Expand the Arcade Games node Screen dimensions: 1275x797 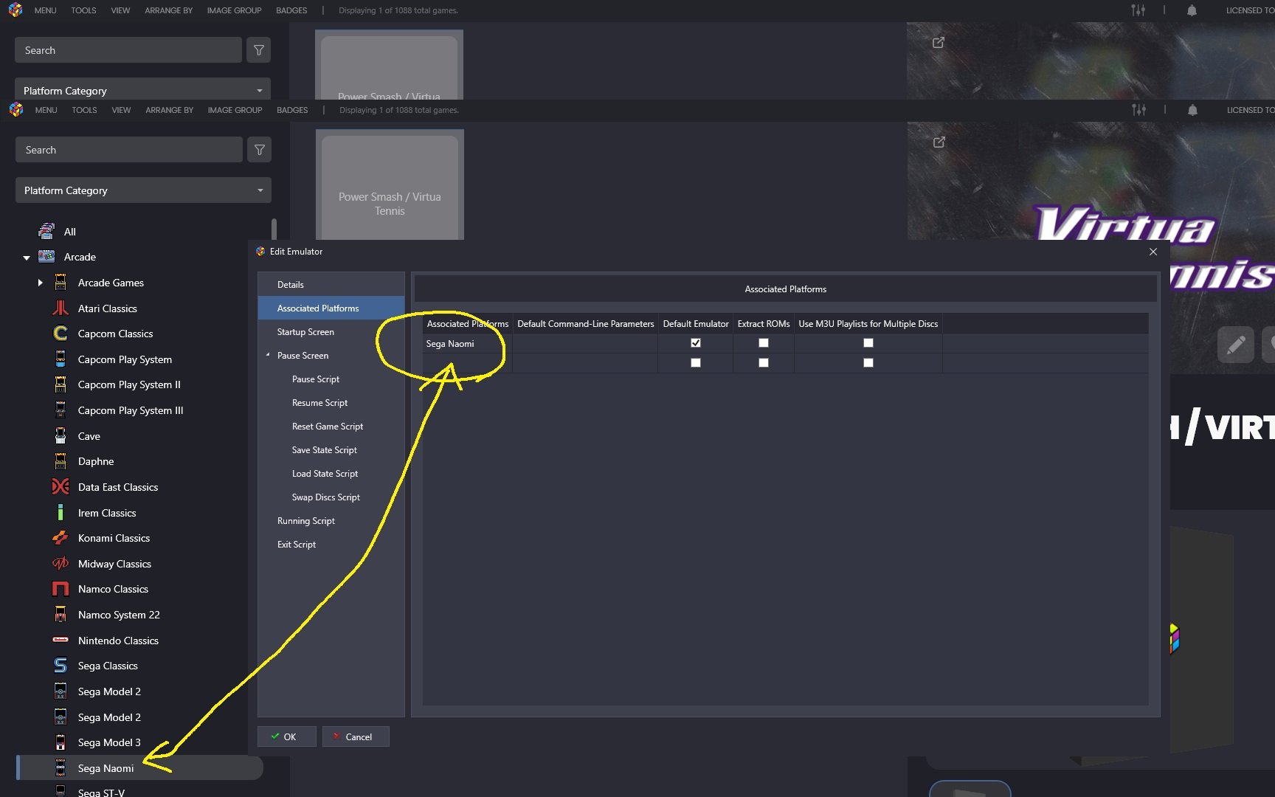[41, 283]
